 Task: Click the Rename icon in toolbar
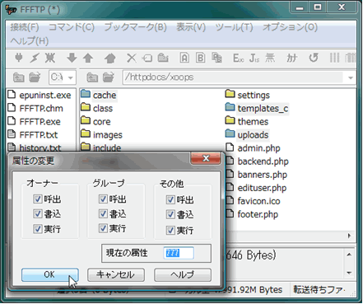pos(147,58)
